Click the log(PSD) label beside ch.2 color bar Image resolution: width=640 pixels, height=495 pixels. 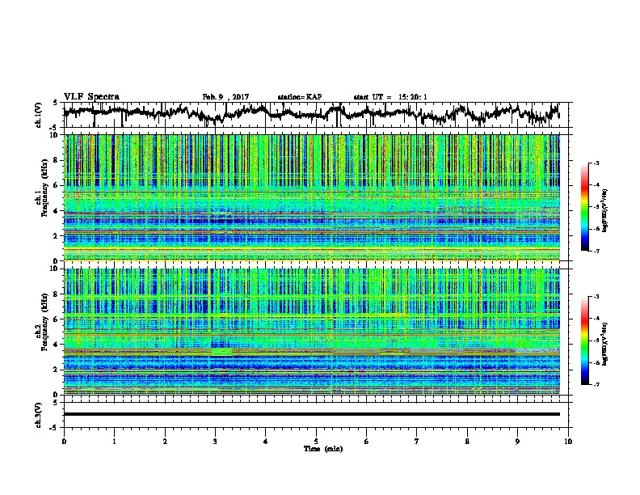[x=605, y=344]
